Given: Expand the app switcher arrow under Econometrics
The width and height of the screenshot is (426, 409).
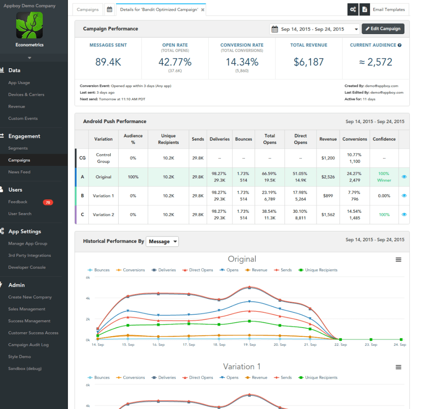Looking at the screenshot, I should (30, 58).
